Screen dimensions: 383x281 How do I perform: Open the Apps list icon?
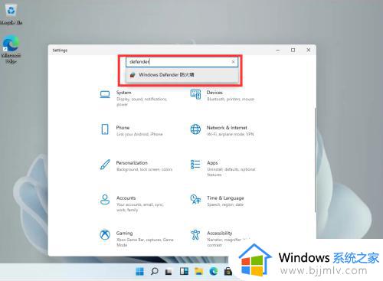click(x=195, y=165)
